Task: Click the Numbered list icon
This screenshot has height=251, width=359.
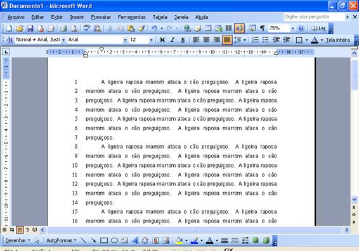Action: pyautogui.click(x=255, y=40)
